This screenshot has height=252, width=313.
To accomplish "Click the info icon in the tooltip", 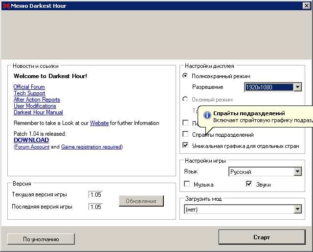I will [x=207, y=115].
